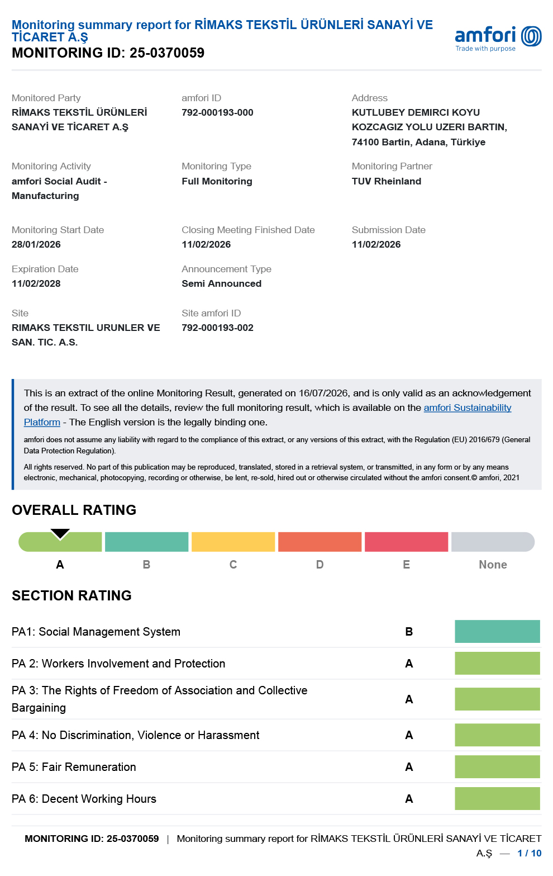Select the green A overall rating segment
553x876 pixels.
(x=60, y=542)
